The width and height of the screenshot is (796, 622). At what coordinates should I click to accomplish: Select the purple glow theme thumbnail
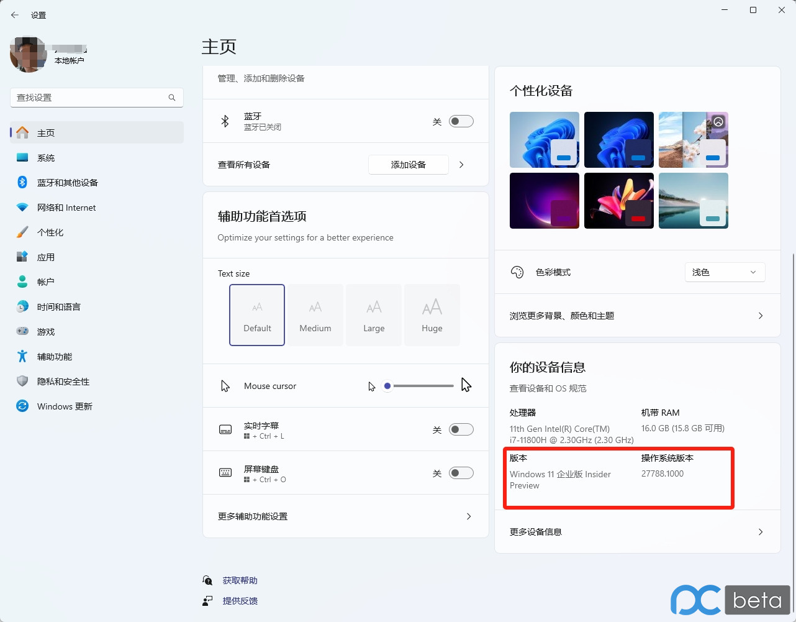click(545, 201)
